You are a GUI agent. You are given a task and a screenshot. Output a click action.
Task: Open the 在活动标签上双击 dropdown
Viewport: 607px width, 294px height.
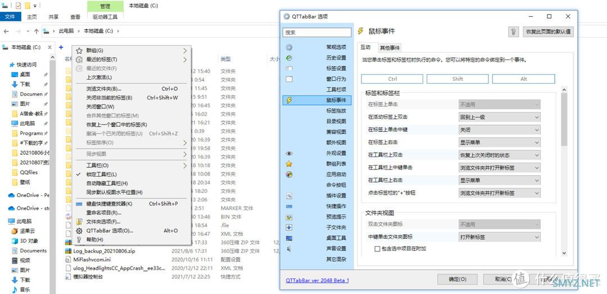coord(500,117)
